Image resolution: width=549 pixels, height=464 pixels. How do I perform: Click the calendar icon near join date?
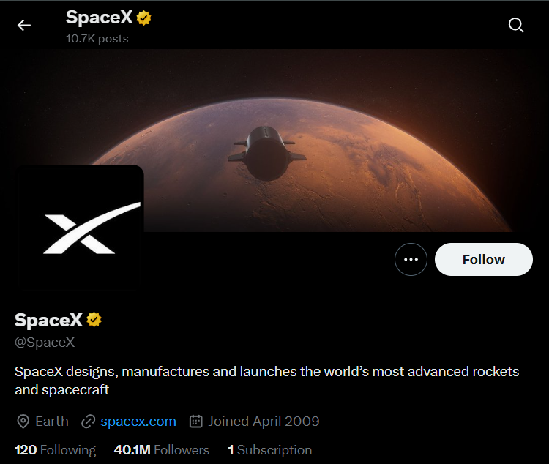click(x=195, y=422)
